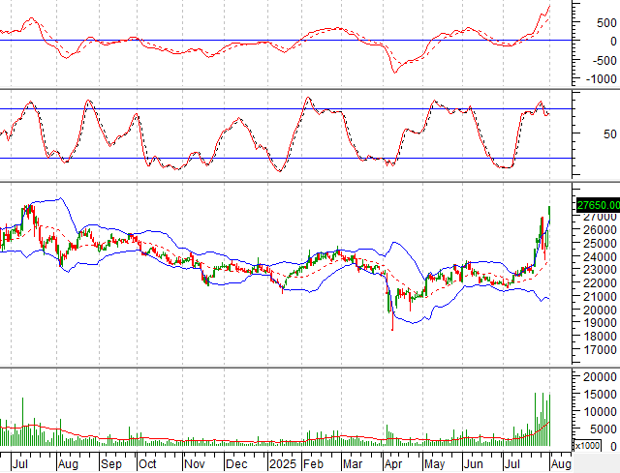Click the 23000 price axis value
This screenshot has width=620, height=473.
point(600,270)
